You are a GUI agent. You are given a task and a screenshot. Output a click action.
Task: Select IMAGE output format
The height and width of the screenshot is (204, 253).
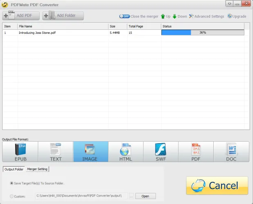pyautogui.click(x=90, y=152)
